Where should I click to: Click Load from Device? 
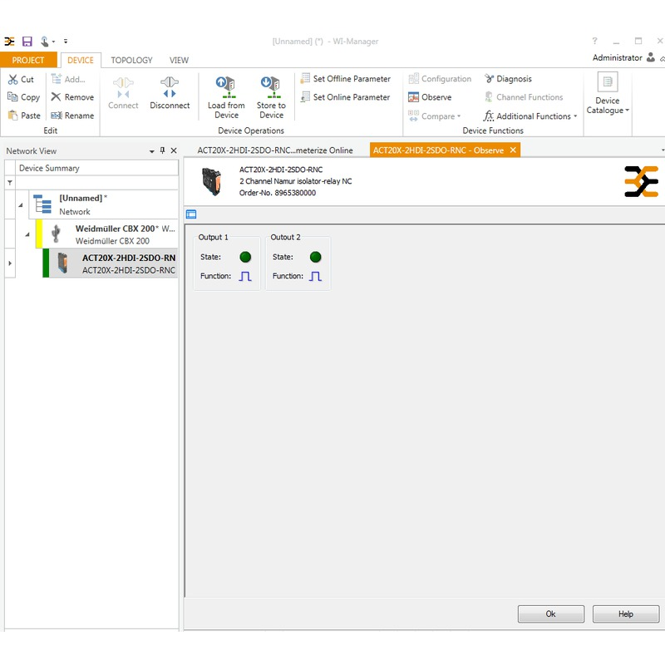[226, 97]
